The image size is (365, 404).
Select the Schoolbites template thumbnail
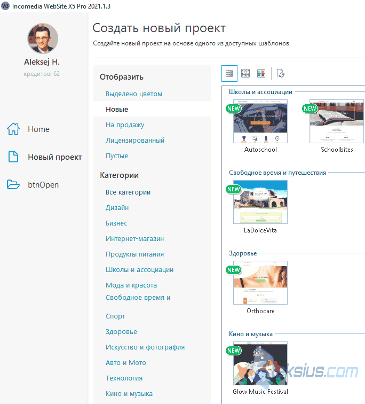tap(337, 121)
